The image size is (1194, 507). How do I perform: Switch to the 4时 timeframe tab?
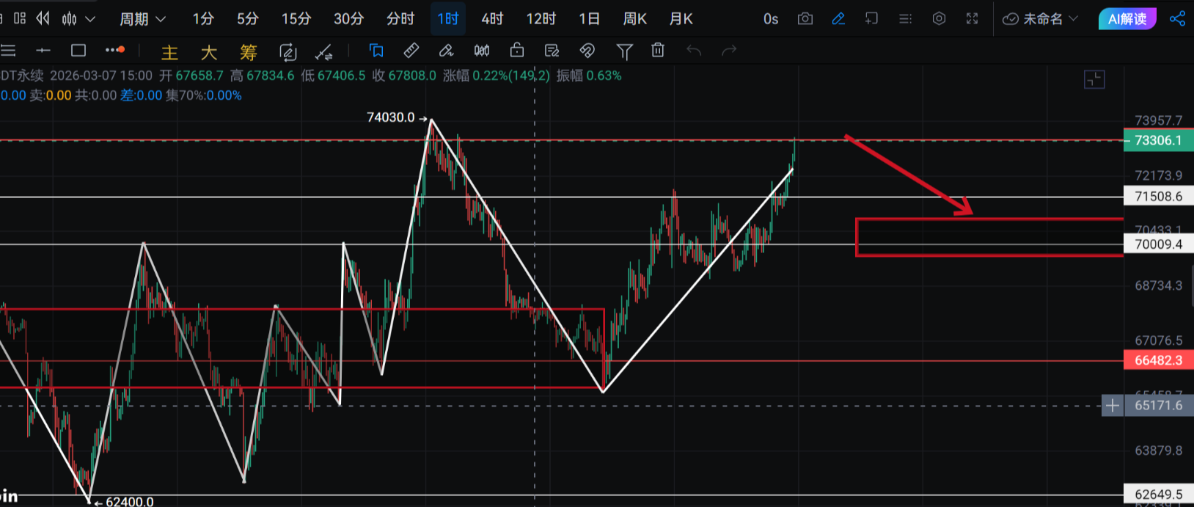492,19
